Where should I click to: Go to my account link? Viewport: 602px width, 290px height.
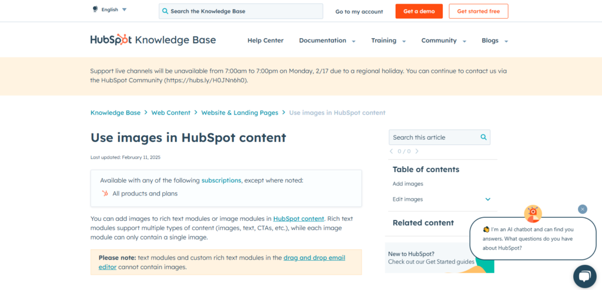tap(359, 12)
